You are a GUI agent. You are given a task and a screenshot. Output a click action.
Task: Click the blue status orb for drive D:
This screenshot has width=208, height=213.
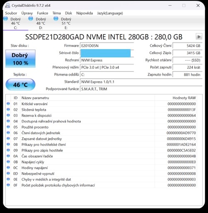pyautogui.click(x=31, y=18)
